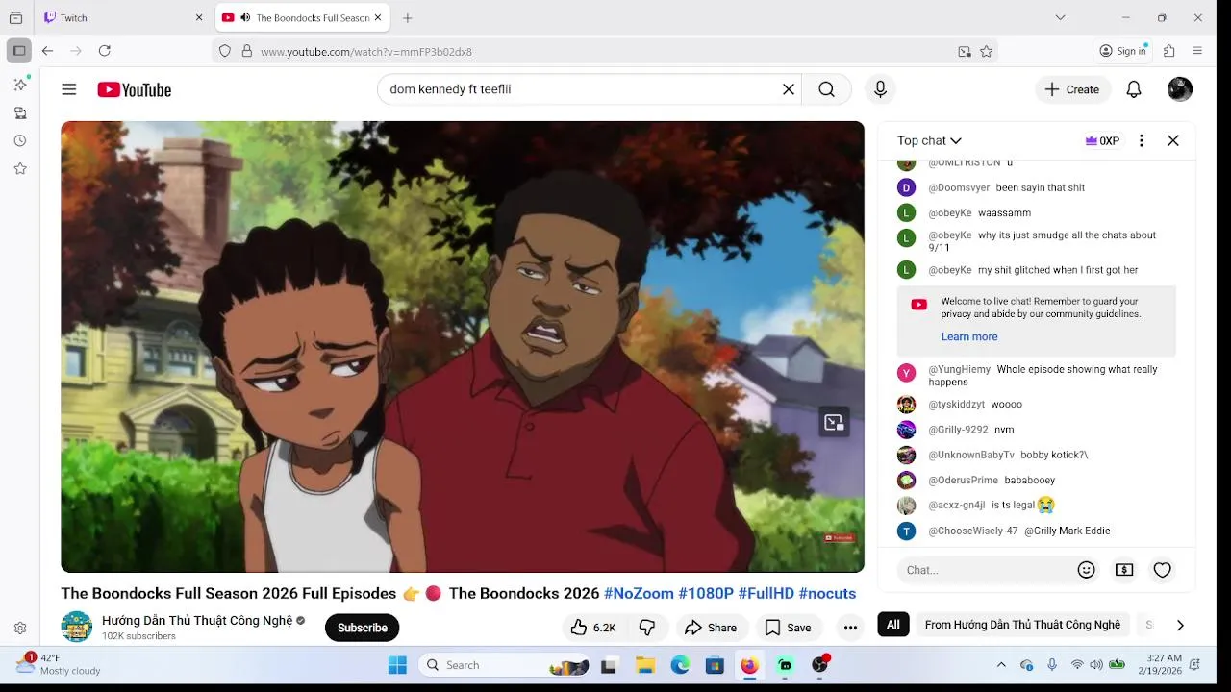Open a new browser tab

tap(408, 17)
